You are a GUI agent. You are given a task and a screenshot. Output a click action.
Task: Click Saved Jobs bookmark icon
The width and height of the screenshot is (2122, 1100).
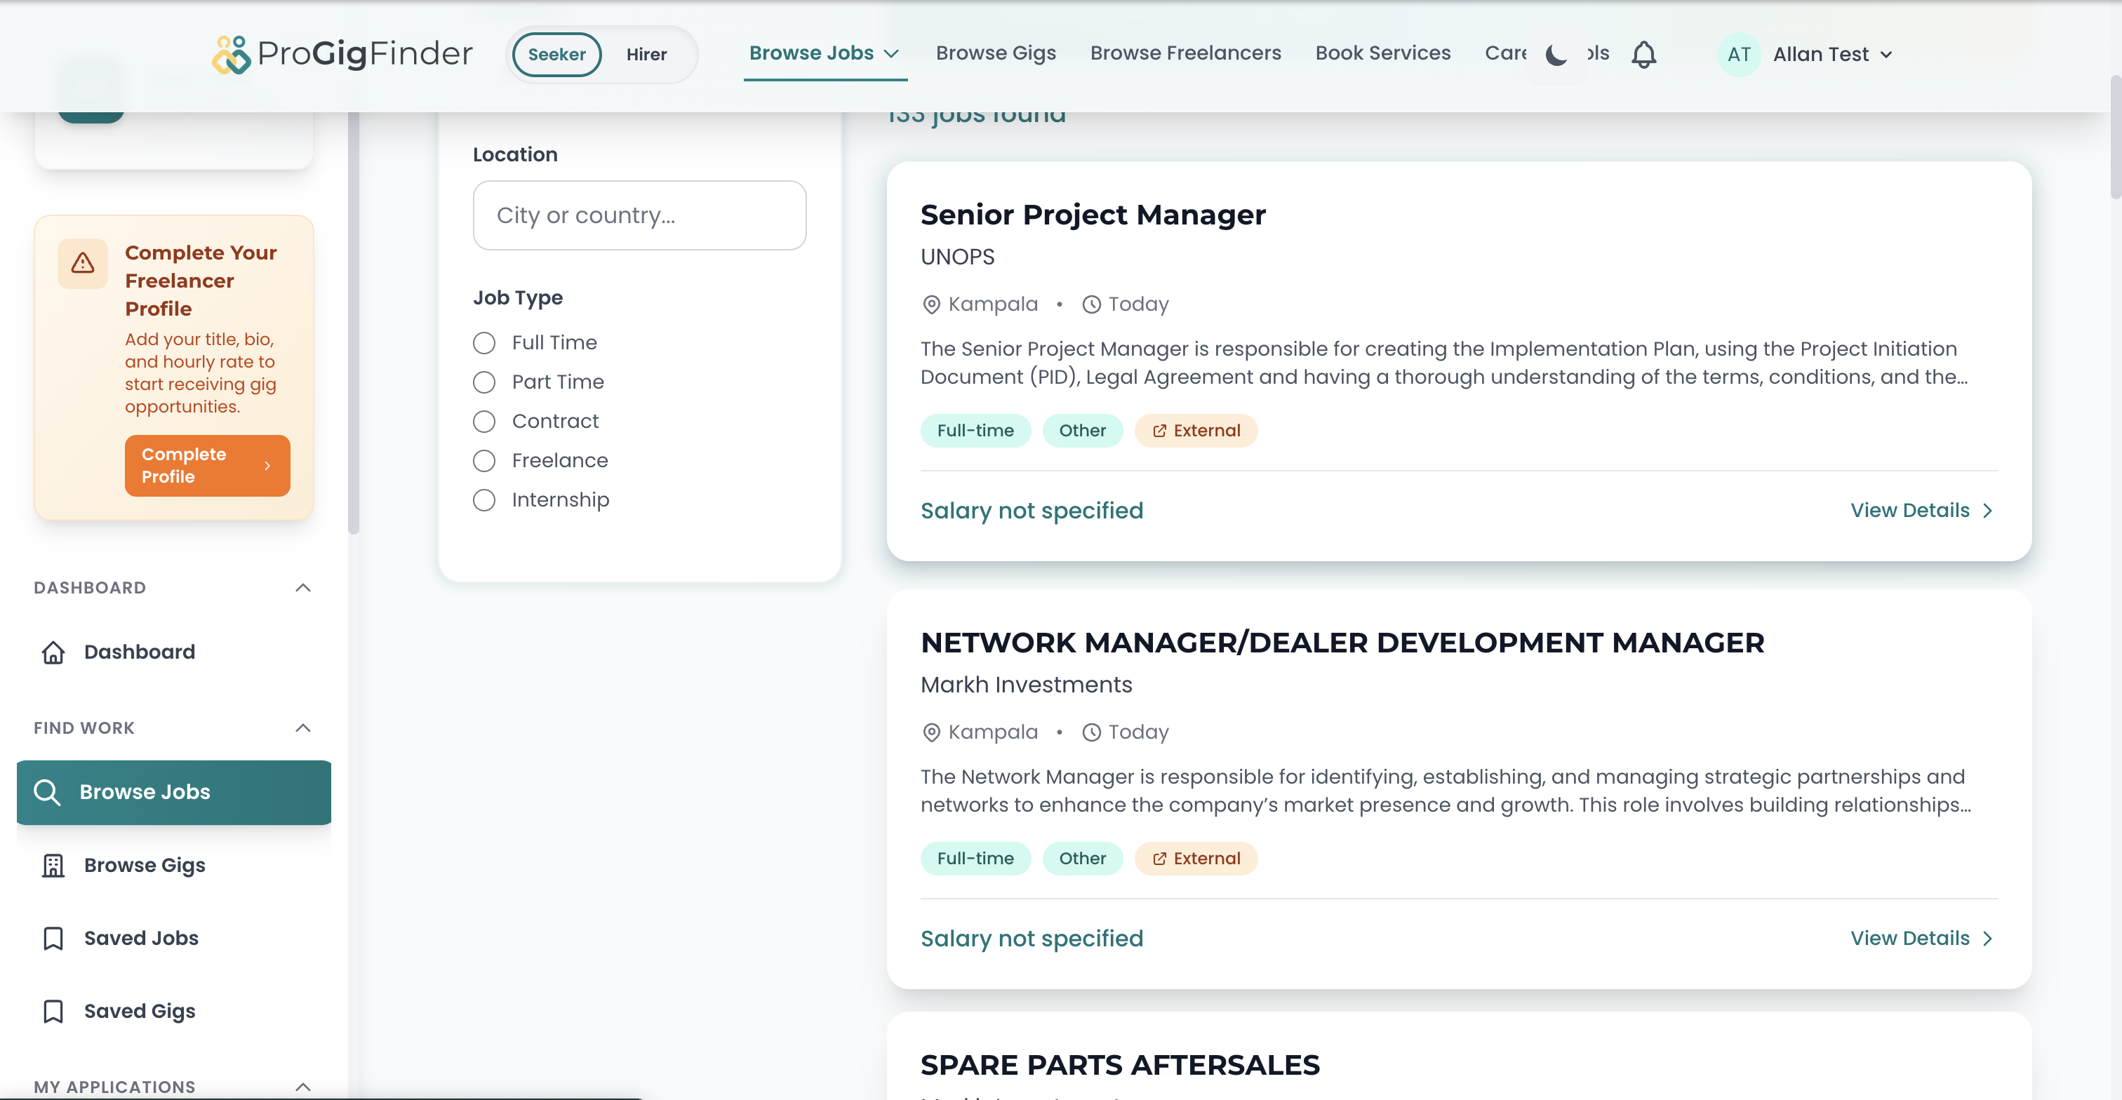(53, 938)
